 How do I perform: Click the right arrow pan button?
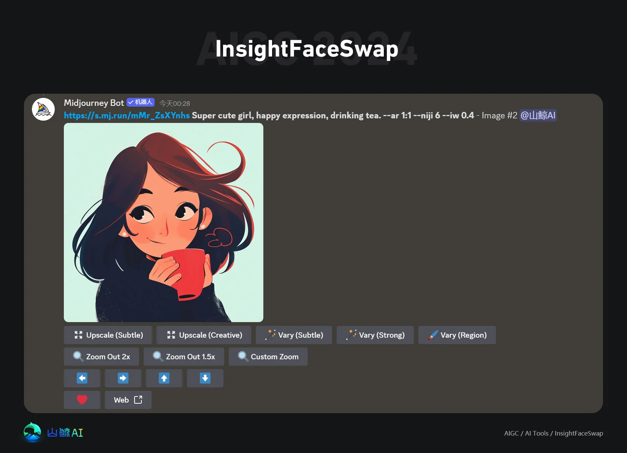[123, 378]
